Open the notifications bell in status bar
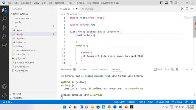Viewport: 196px width, 110px height. (x=192, y=102)
